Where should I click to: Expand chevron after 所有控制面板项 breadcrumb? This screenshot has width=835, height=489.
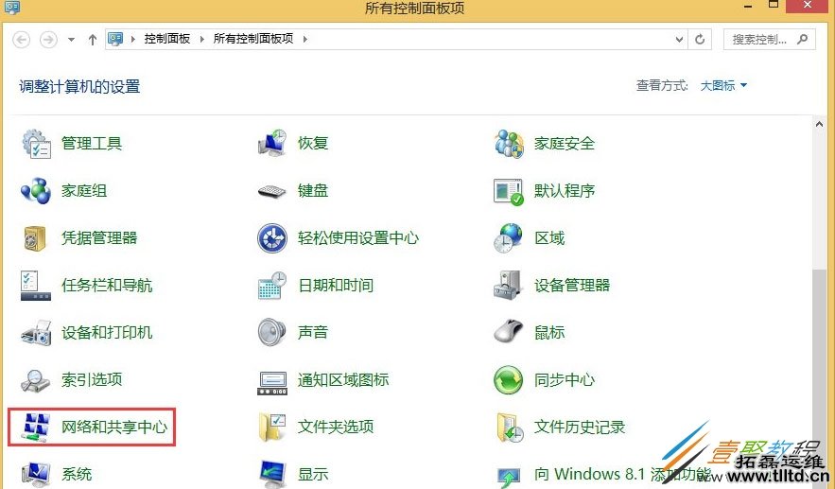305,39
